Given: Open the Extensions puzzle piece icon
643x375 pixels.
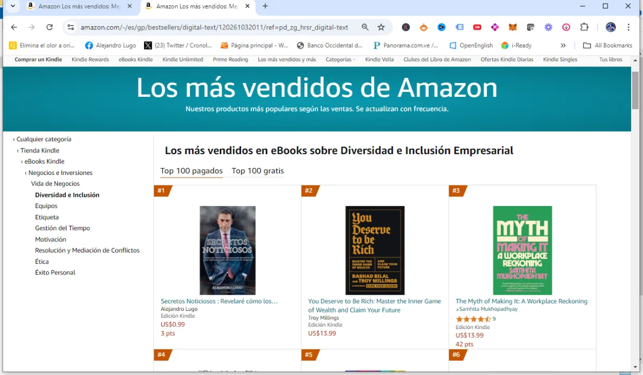Looking at the screenshot, I should pos(584,27).
